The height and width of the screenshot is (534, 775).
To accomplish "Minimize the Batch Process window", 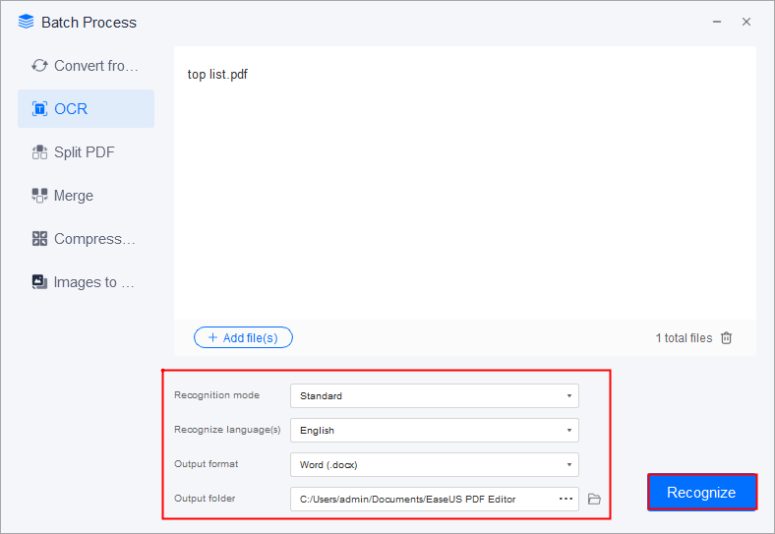I will (717, 22).
